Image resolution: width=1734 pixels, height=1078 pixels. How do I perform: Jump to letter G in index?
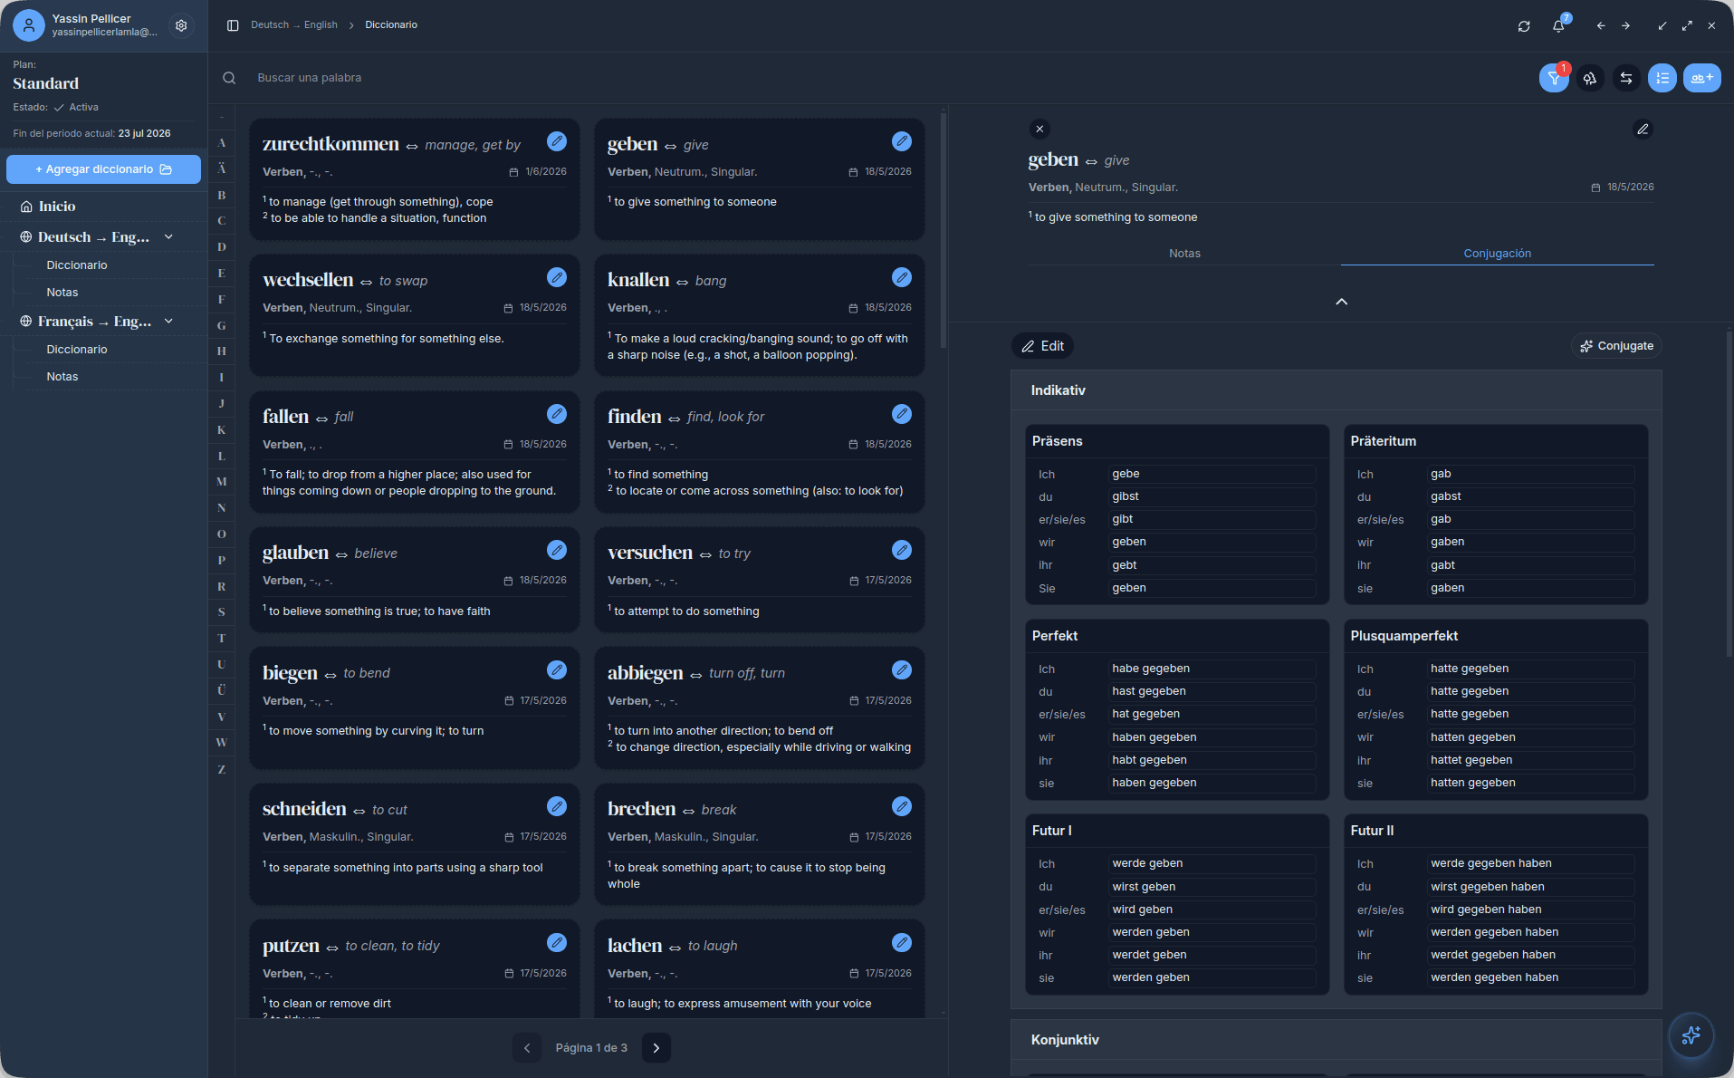pyautogui.click(x=222, y=325)
